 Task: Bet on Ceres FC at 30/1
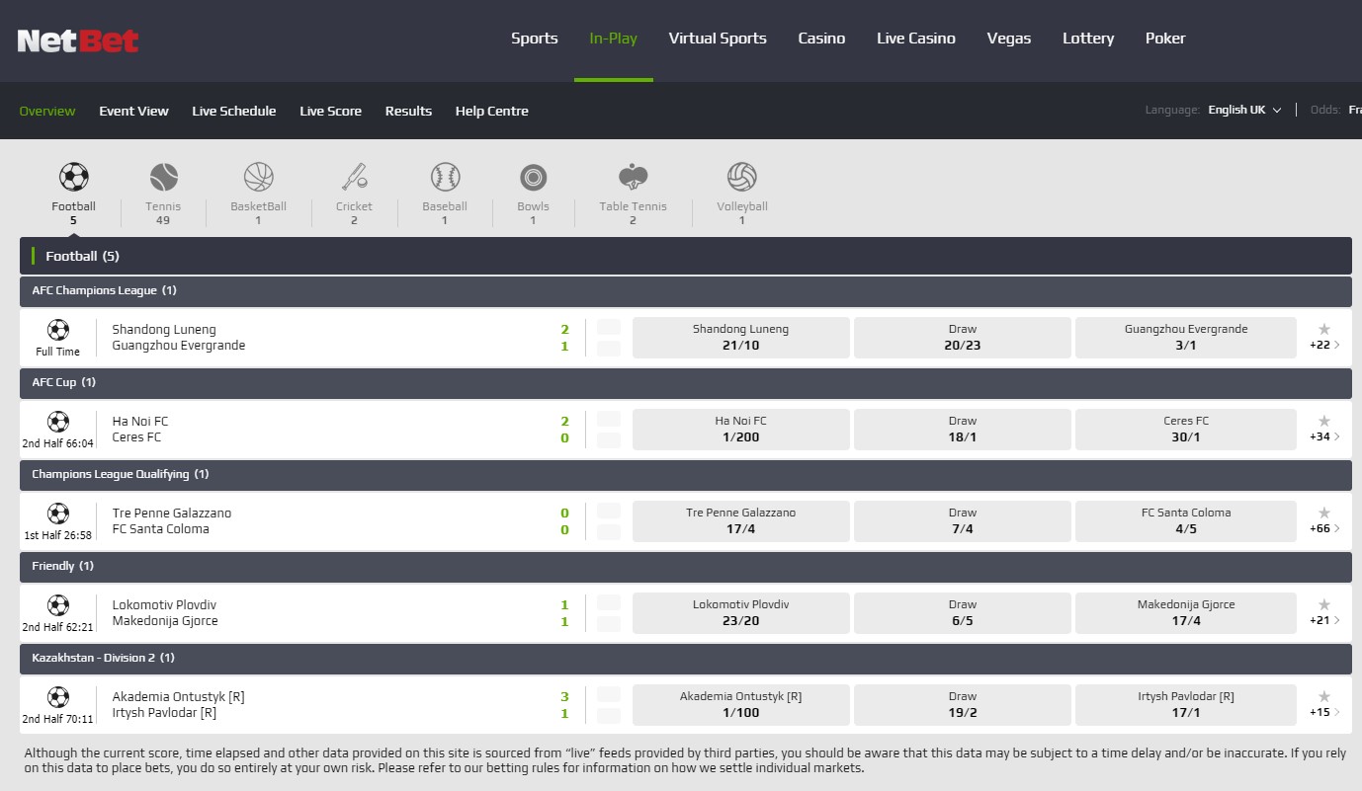pyautogui.click(x=1186, y=430)
